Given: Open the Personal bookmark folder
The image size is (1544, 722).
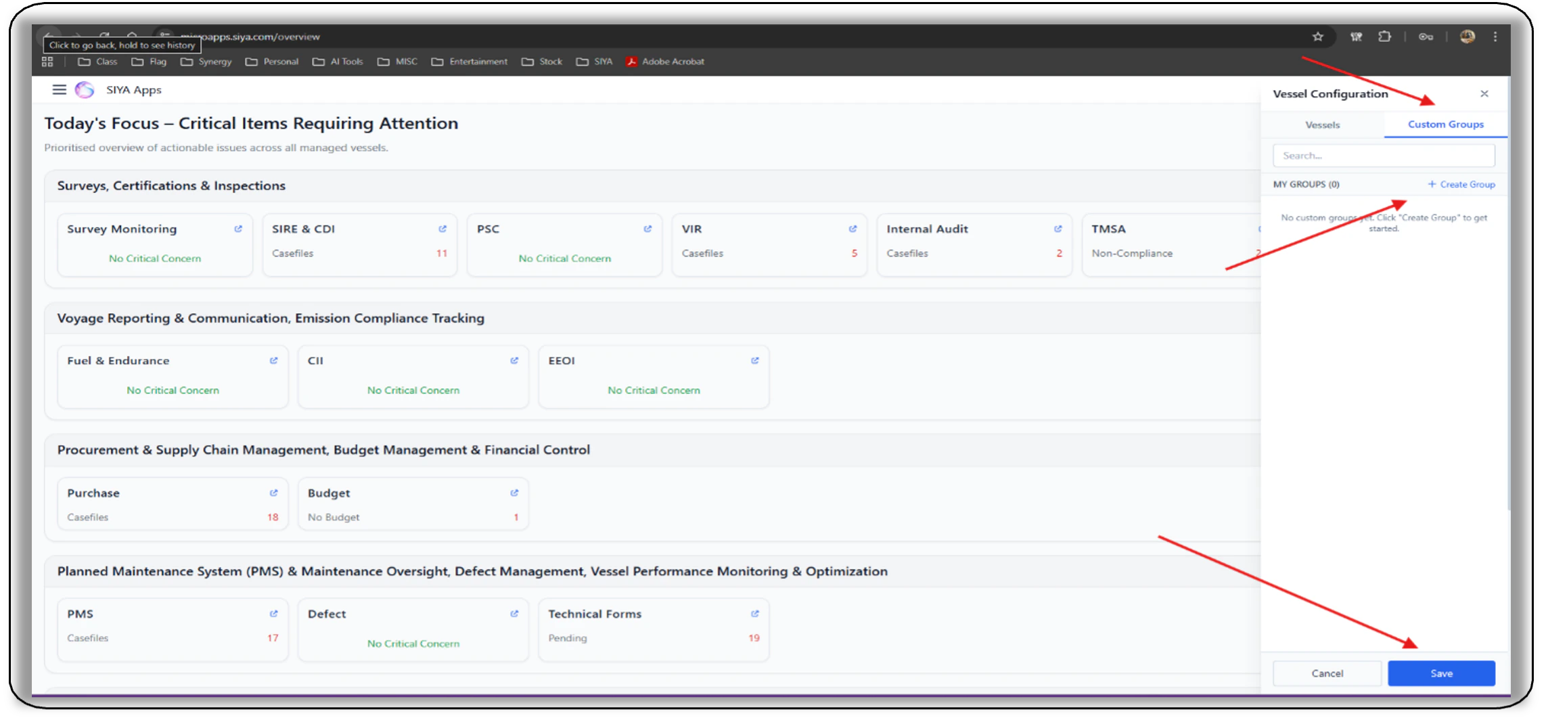Looking at the screenshot, I should click(x=272, y=62).
